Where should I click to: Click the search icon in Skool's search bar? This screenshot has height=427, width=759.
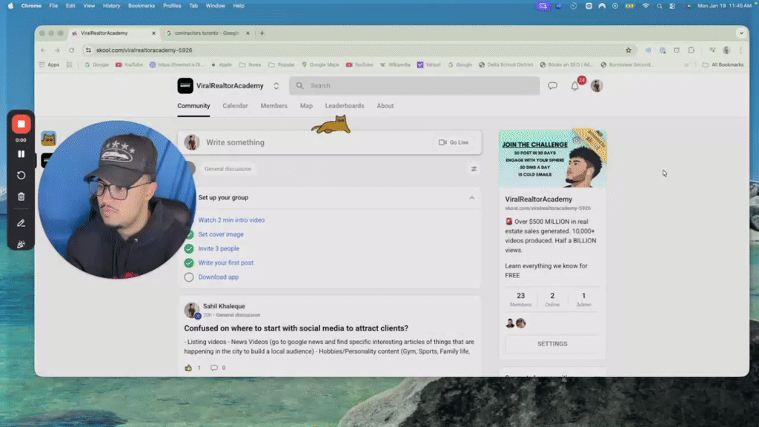click(299, 85)
